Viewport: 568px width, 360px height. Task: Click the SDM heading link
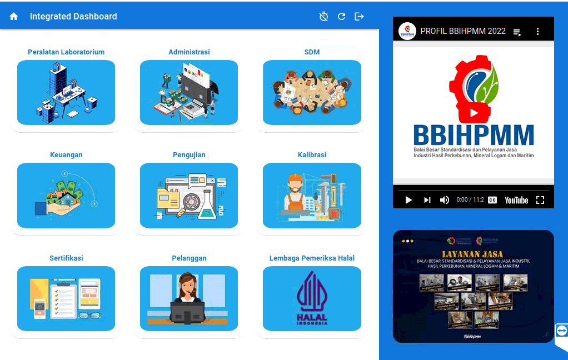coord(312,52)
